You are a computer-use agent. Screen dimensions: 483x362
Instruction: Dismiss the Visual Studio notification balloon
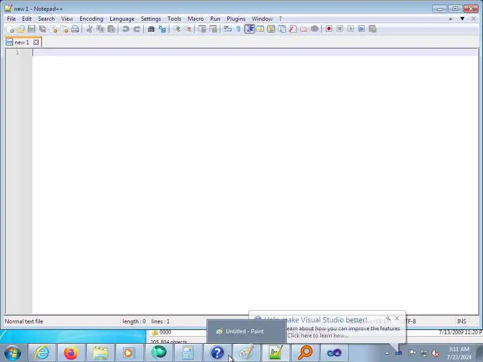(397, 318)
